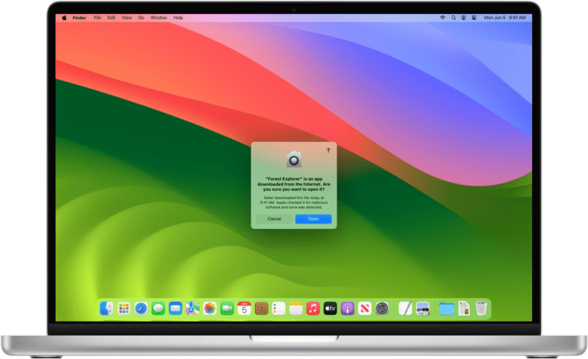588x359 pixels.
Task: Open the blue Downloads folder in Dock
Action: (x=447, y=308)
